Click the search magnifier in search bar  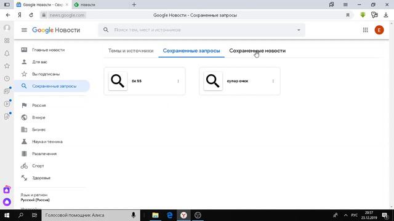[x=106, y=30]
